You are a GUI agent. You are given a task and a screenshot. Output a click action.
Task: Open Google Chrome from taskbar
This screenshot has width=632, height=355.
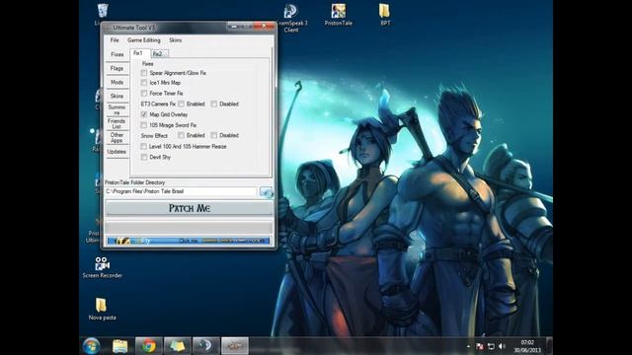148,346
